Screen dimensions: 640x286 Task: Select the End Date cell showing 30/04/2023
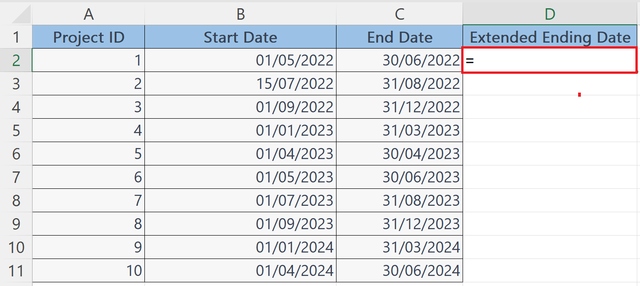[399, 154]
